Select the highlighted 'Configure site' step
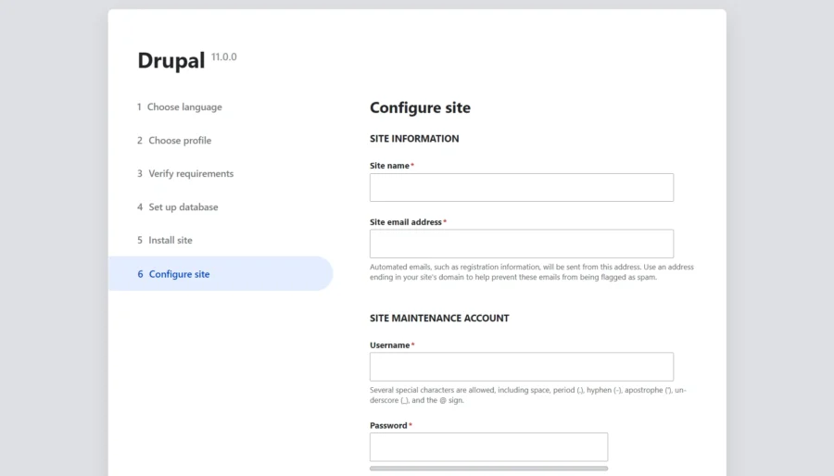Viewport: 834px width, 476px height. pos(221,273)
